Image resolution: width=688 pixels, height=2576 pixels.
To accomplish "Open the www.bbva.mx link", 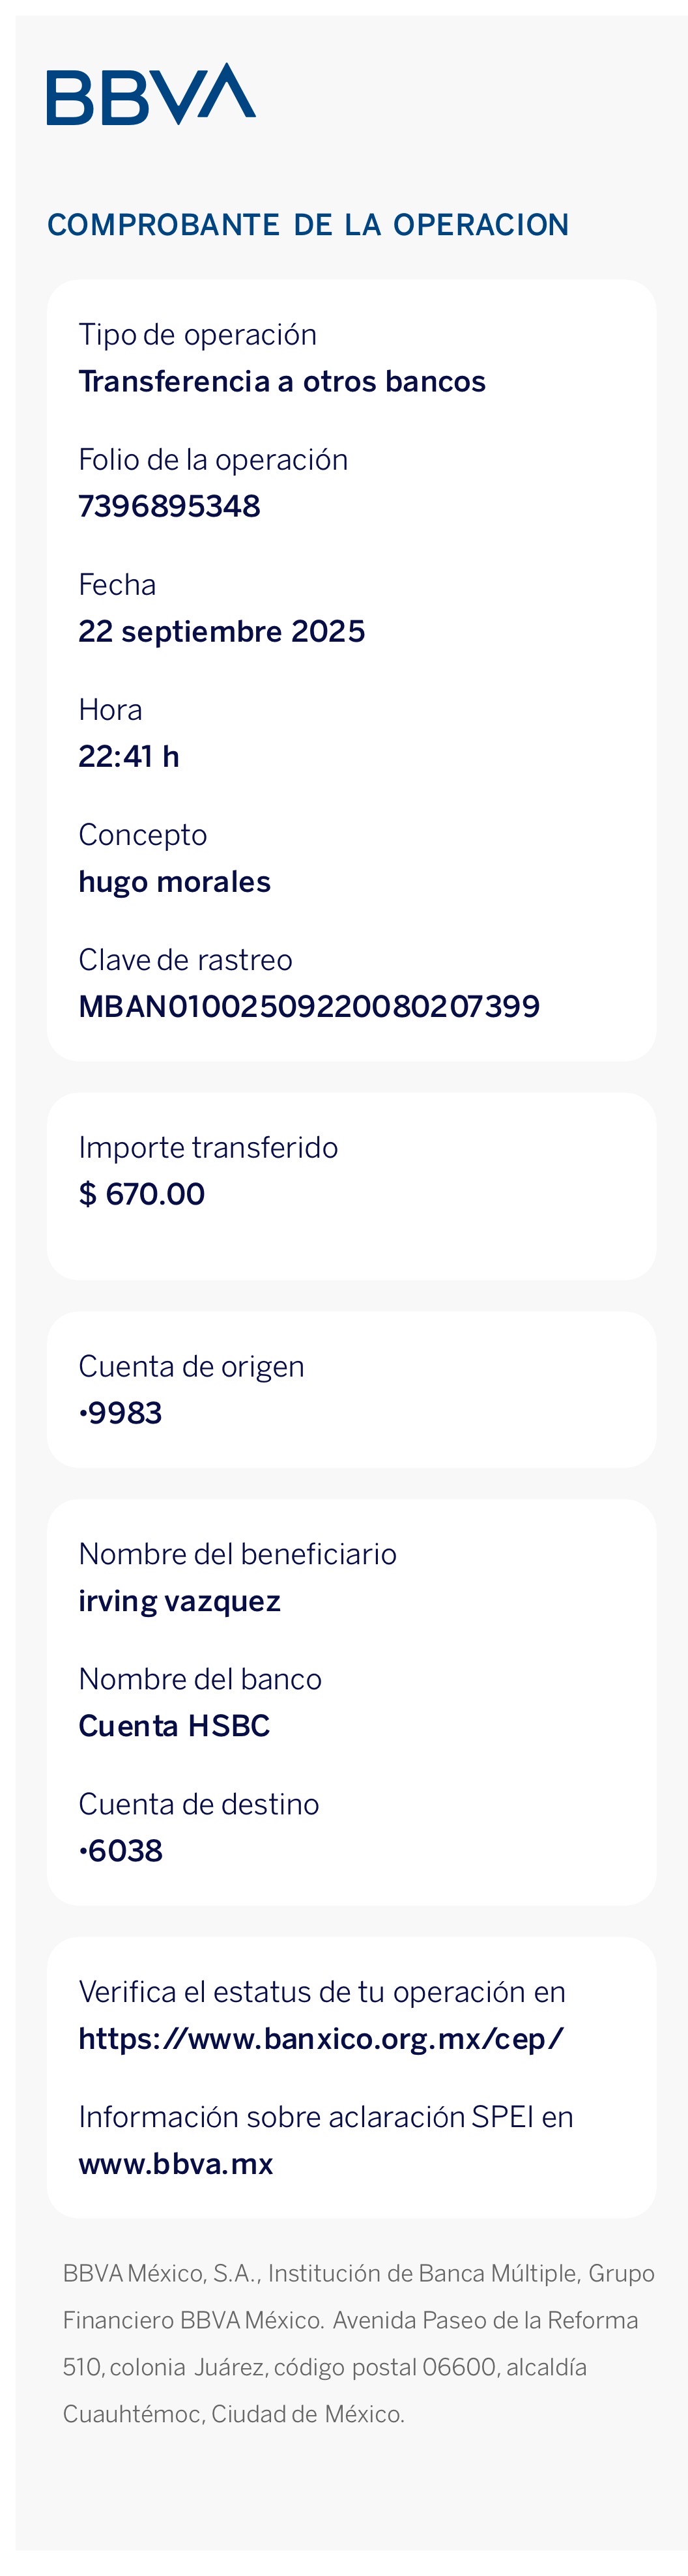I will (x=176, y=2163).
